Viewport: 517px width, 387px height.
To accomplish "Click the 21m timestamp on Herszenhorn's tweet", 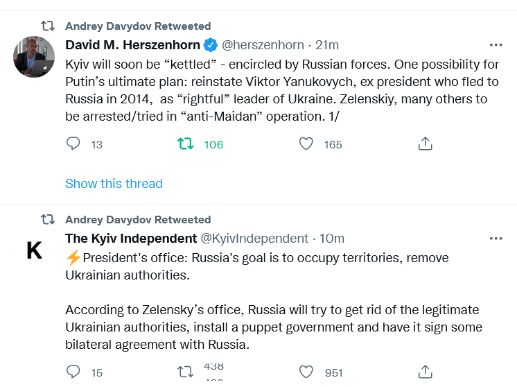I will tap(327, 45).
